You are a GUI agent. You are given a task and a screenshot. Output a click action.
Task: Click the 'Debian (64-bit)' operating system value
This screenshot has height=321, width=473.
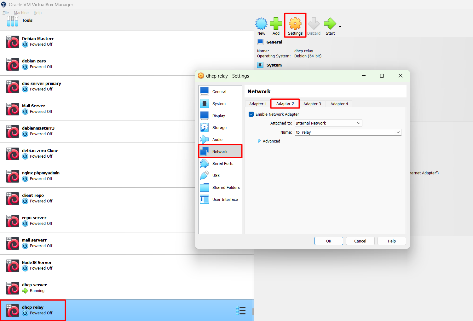pyautogui.click(x=308, y=56)
